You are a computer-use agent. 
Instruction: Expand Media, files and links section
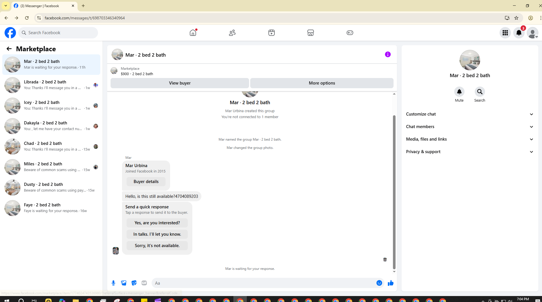pos(470,139)
